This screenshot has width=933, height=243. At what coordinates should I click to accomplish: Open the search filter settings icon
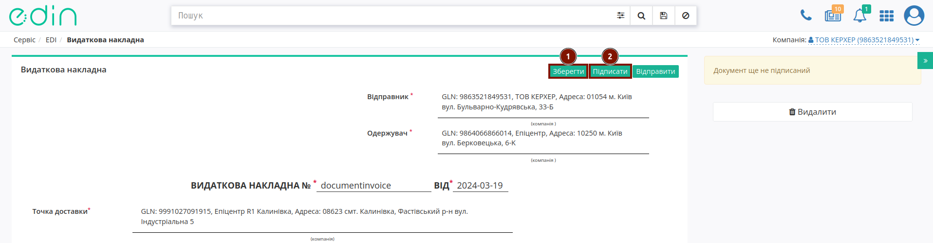620,16
